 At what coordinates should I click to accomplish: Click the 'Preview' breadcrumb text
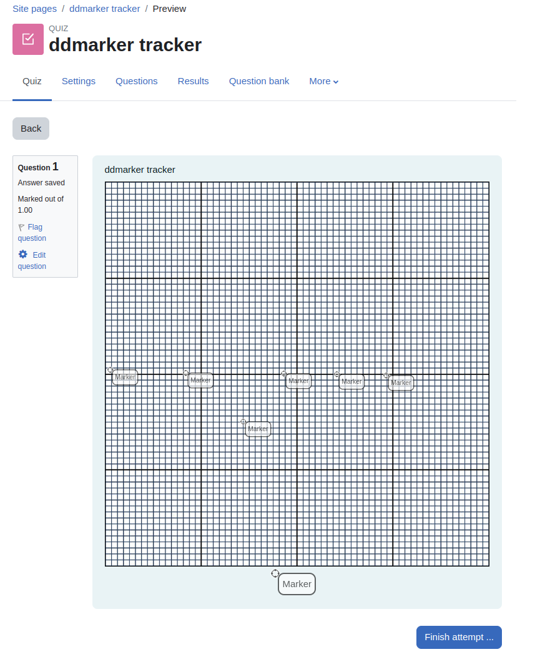click(x=169, y=9)
